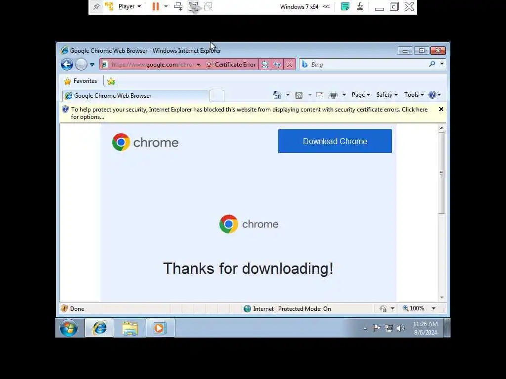Refresh the page in Internet Explorer

tap(277, 65)
